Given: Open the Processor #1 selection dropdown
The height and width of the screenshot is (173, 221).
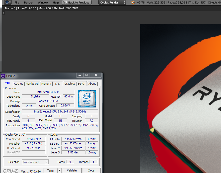Looking at the screenshot, I should click(35, 162).
